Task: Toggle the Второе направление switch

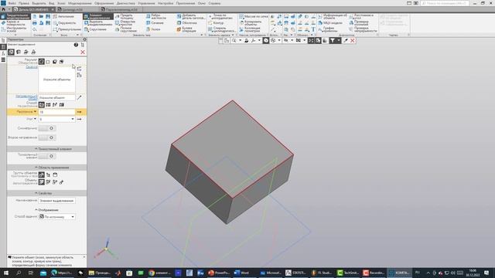Action: [46, 137]
